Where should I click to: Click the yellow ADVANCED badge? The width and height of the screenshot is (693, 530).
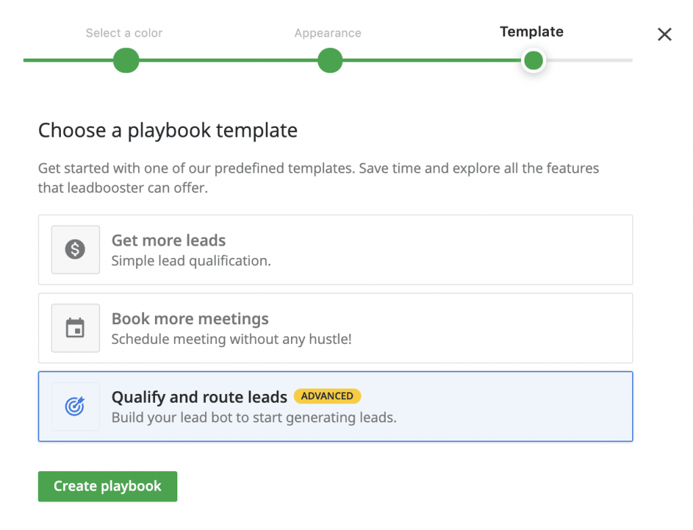click(327, 397)
